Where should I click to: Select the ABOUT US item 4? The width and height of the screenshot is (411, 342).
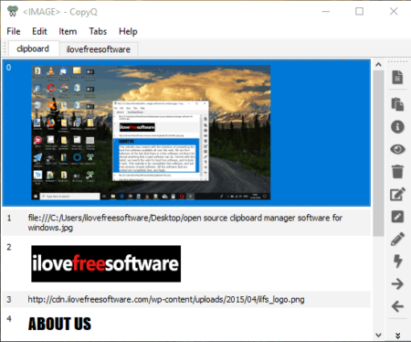[186, 325]
